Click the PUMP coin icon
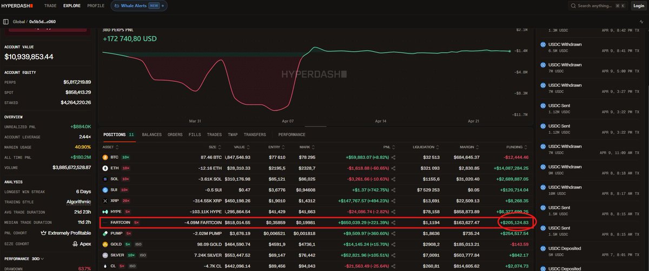649x271 pixels. pos(105,234)
